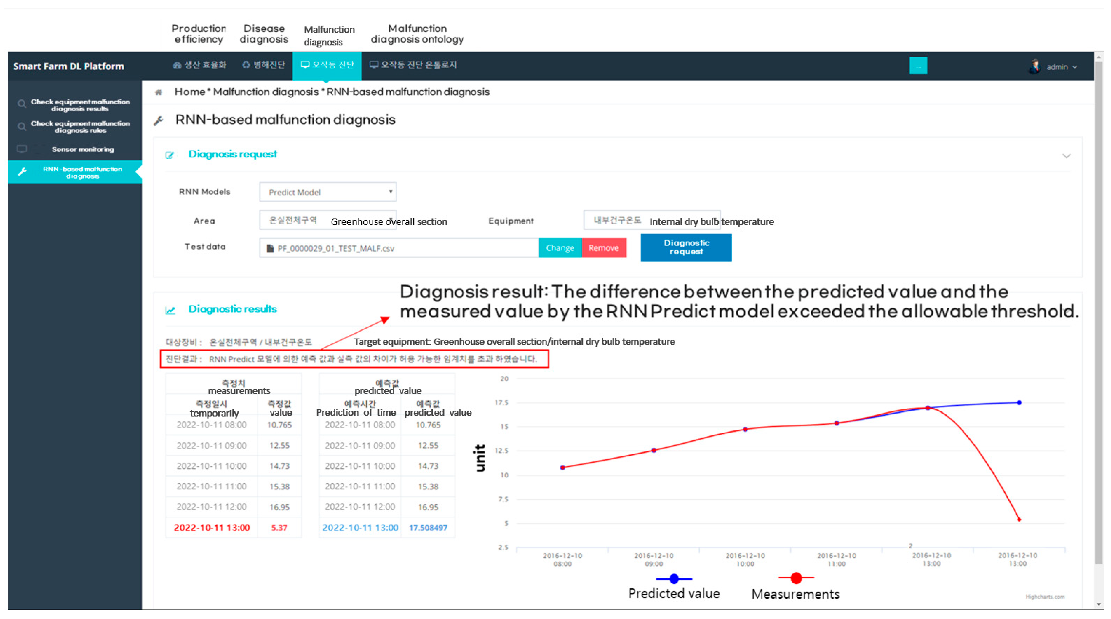Click the wrench icon beside page title
1111x619 pixels.
(159, 120)
